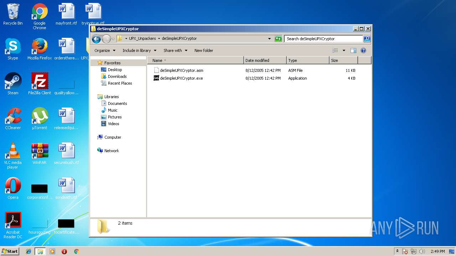This screenshot has height=256, width=456.
Task: Sort by Date modified column header
Action: point(265,60)
